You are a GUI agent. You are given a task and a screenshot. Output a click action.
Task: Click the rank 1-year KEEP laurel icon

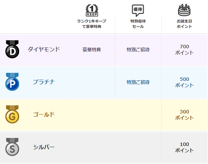(x=92, y=10)
